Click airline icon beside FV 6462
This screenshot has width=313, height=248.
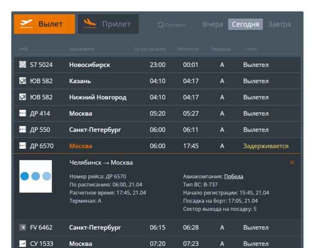(23, 227)
